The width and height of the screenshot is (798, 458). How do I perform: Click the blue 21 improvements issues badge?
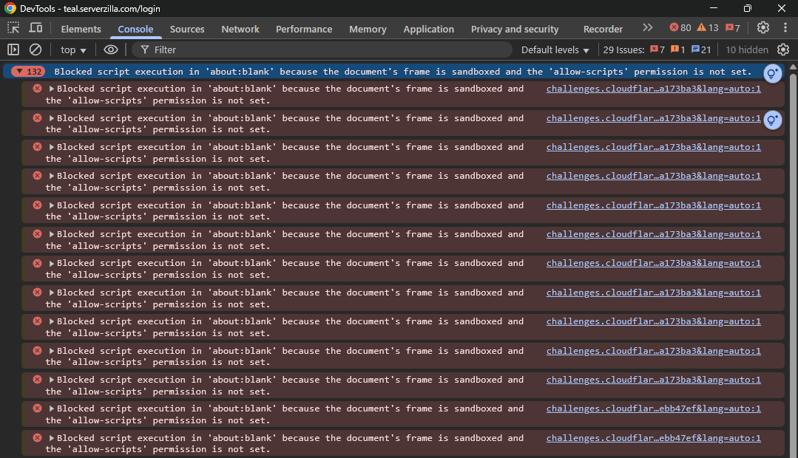pyautogui.click(x=701, y=49)
